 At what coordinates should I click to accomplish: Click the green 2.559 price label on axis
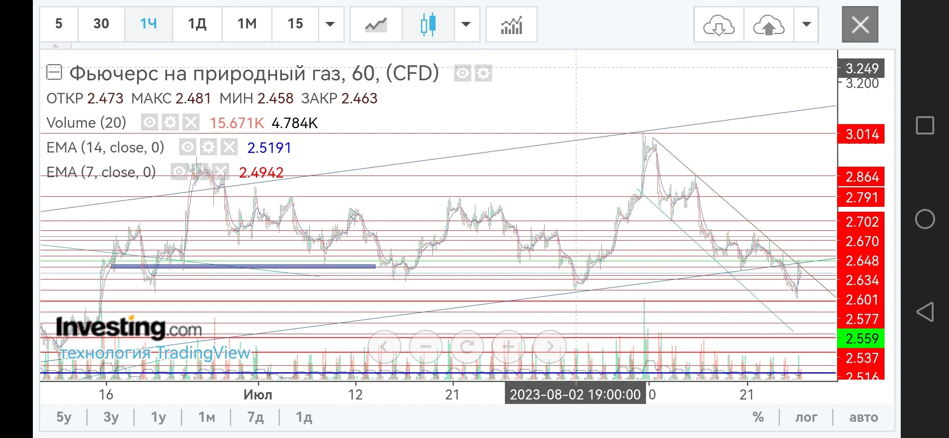[861, 338]
